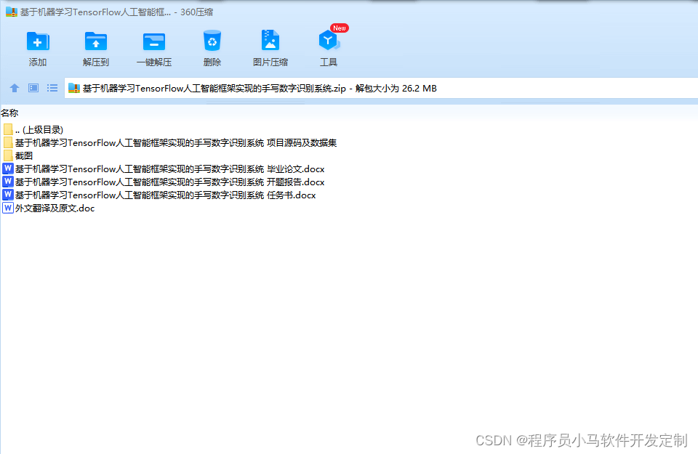This screenshot has height=454, width=698.
Task: Click the 解压到 (Extract to) icon
Action: coord(96,42)
